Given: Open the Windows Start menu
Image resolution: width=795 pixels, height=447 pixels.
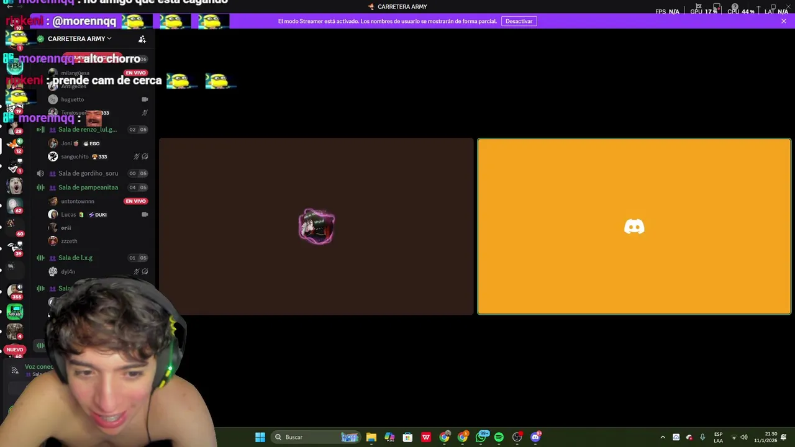Looking at the screenshot, I should pyautogui.click(x=260, y=437).
